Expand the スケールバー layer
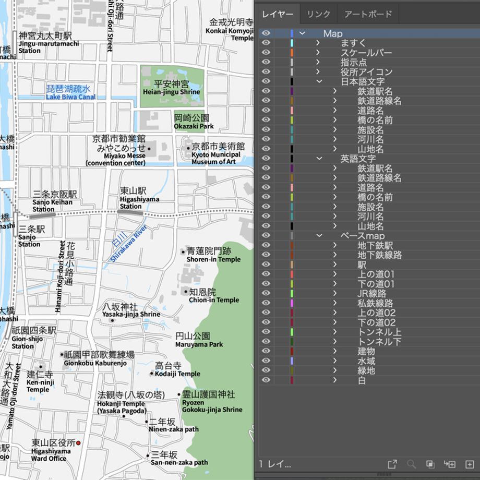 318,52
